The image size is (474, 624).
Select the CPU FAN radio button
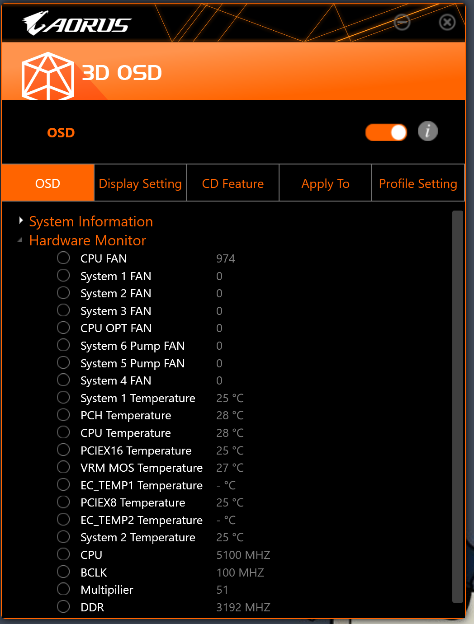63,258
